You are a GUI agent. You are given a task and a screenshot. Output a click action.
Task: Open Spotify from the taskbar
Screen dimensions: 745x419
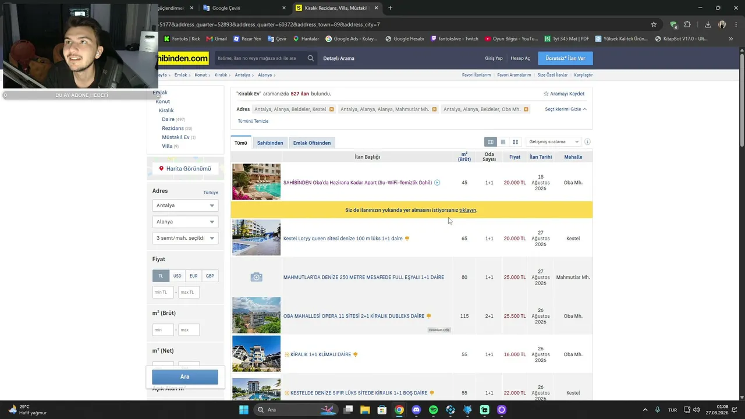433,410
